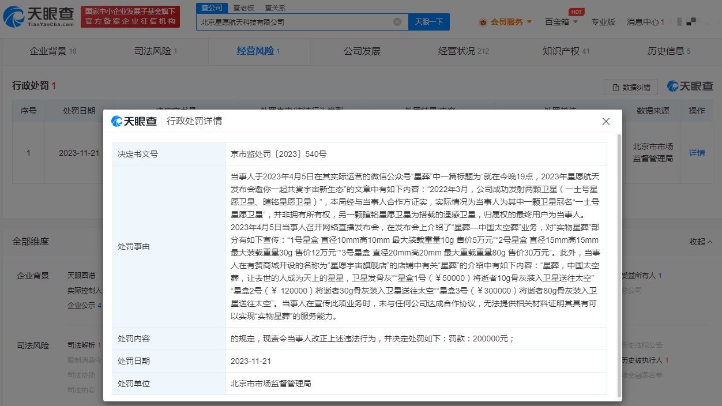The width and height of the screenshot is (722, 406).
Task: Click the 处罚事由 label
Action: tap(133, 246)
